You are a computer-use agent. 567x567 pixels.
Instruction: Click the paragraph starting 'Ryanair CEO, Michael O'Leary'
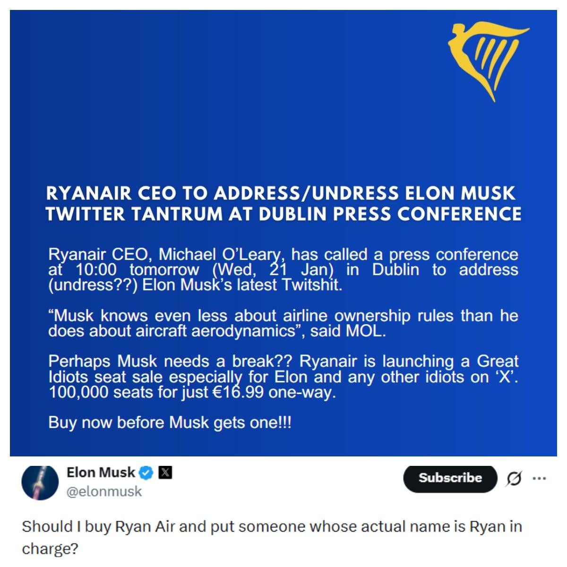[283, 270]
